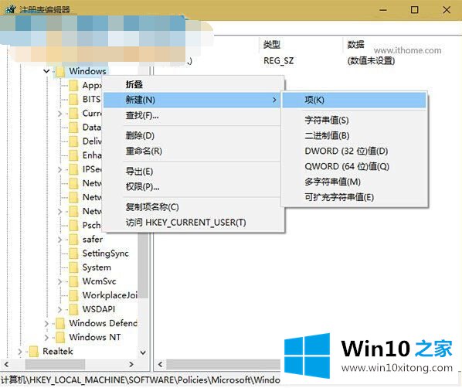The width and height of the screenshot is (462, 388).
Task: Click the REG_SZ type cell
Action: pyautogui.click(x=278, y=61)
